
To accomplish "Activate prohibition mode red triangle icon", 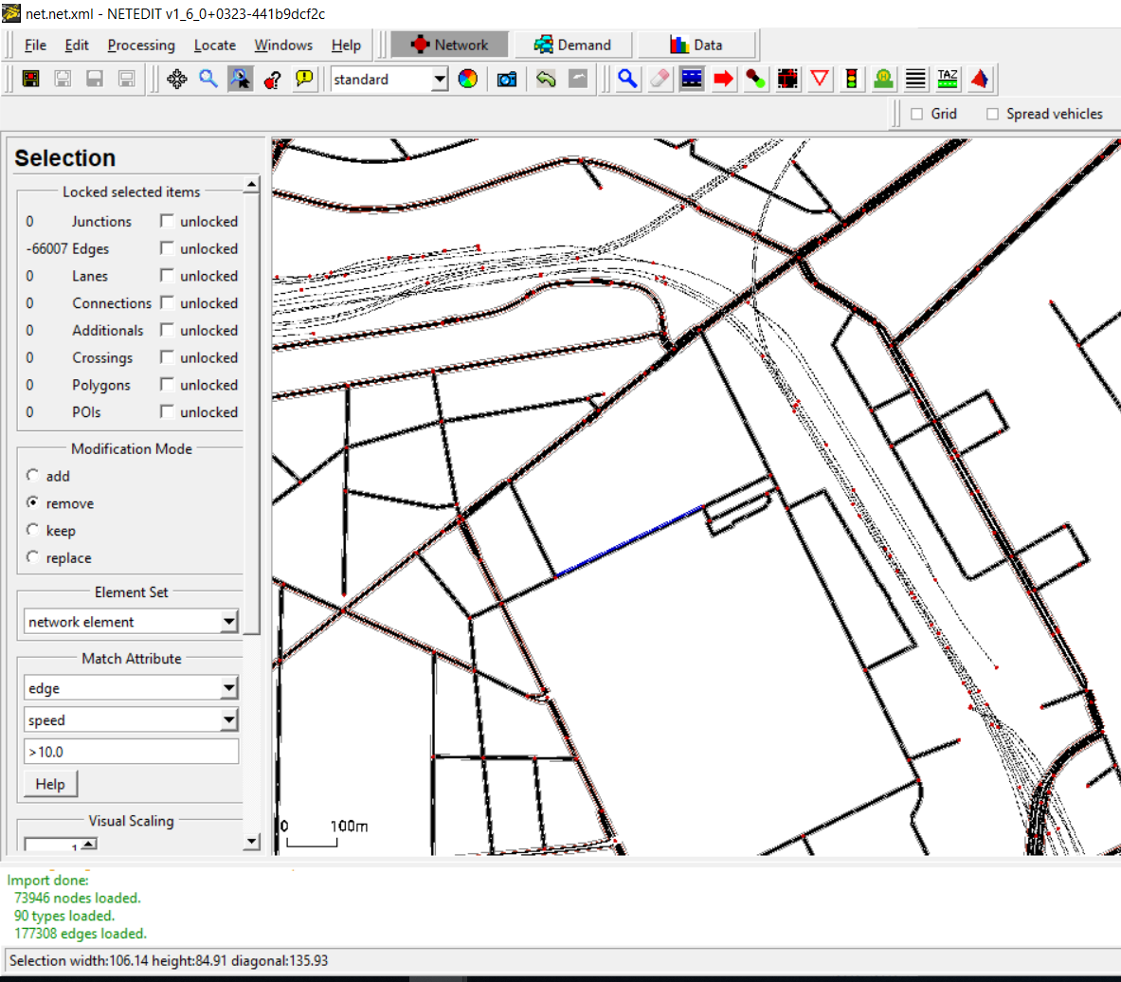I will click(820, 79).
